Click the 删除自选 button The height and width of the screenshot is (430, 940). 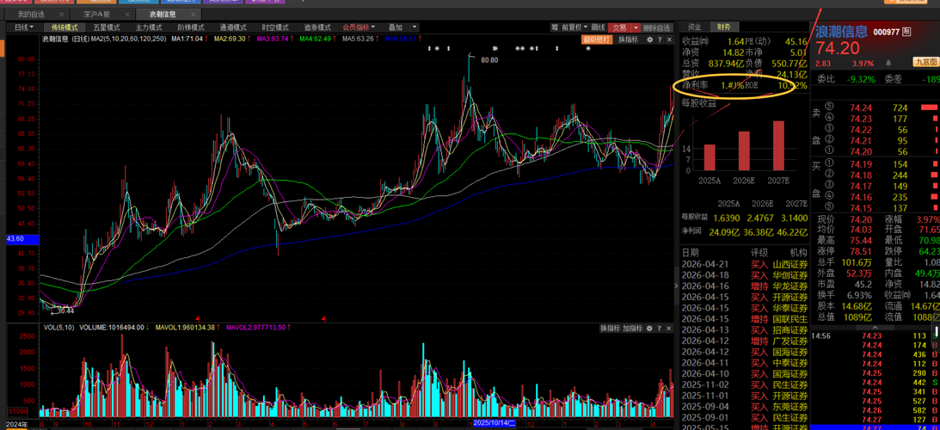(x=657, y=28)
